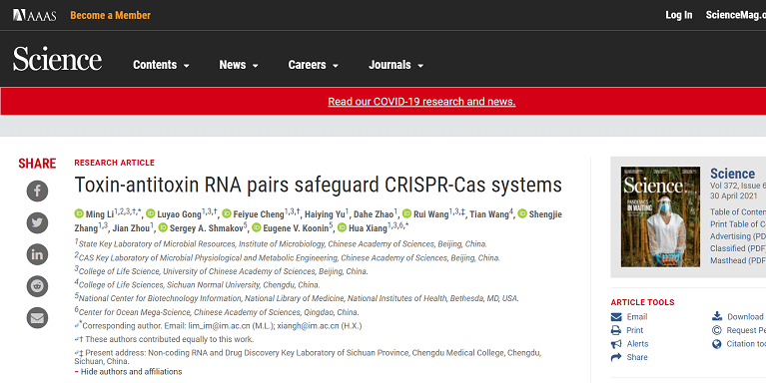Email xiangh@im.ac.cn corresponding author
This screenshot has height=383, width=766.
(308, 326)
